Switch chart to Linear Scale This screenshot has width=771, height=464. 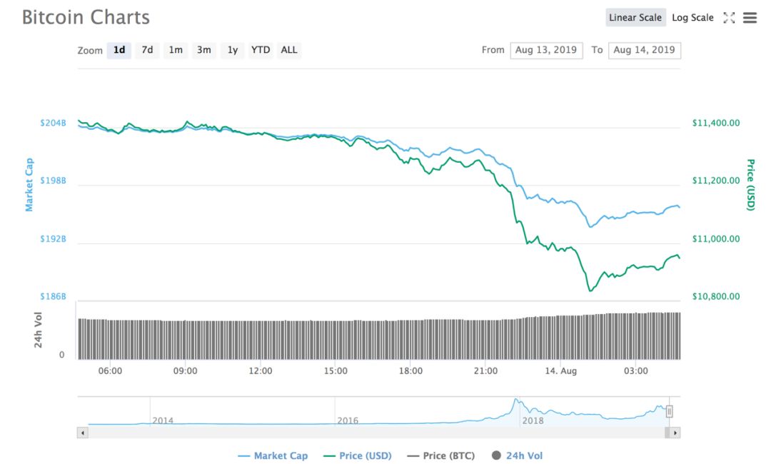[635, 18]
